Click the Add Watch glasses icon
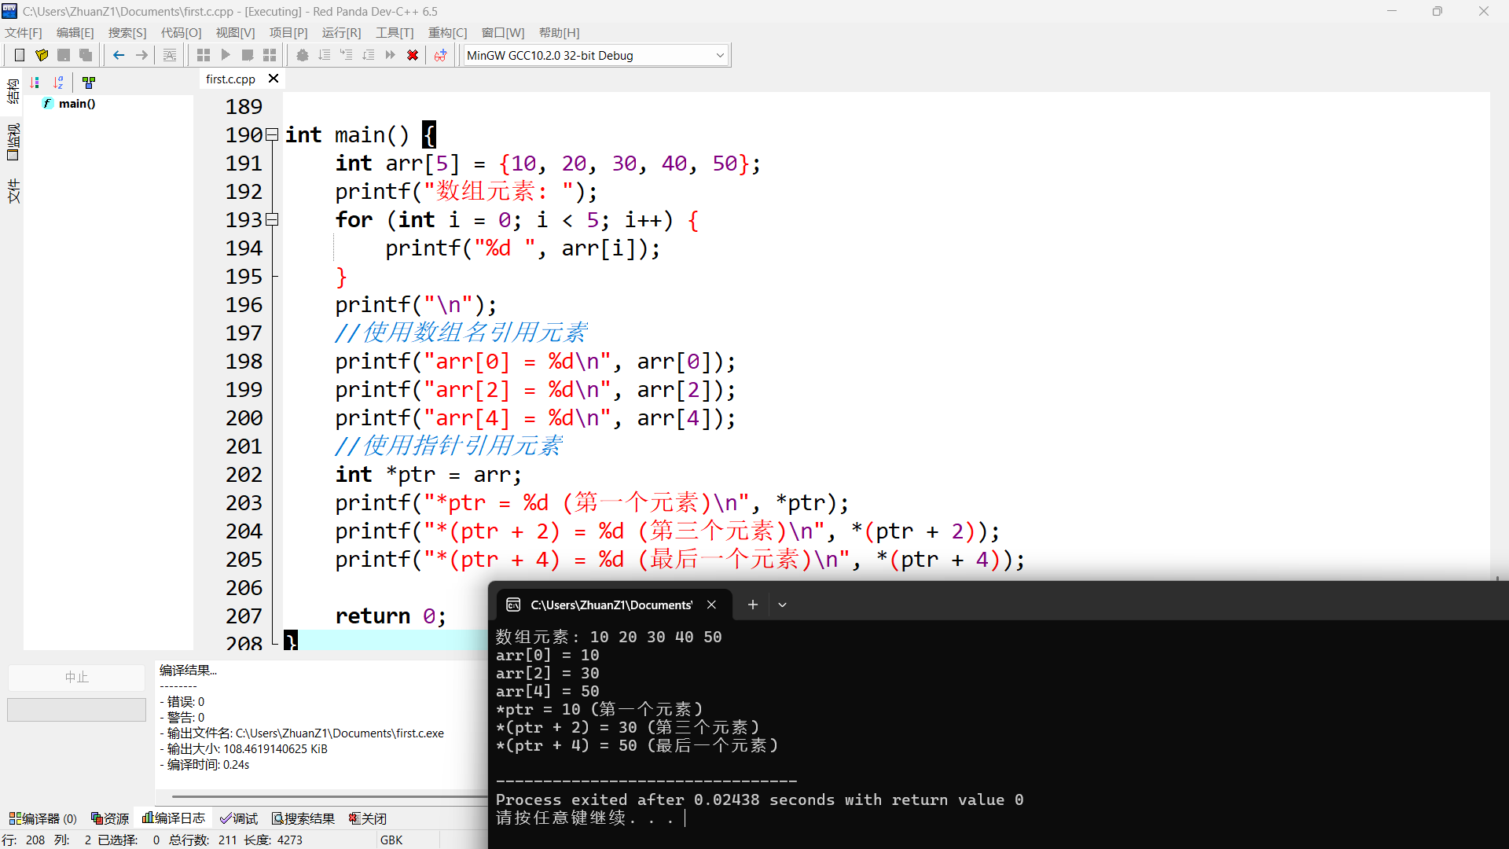This screenshot has height=849, width=1509. click(441, 55)
